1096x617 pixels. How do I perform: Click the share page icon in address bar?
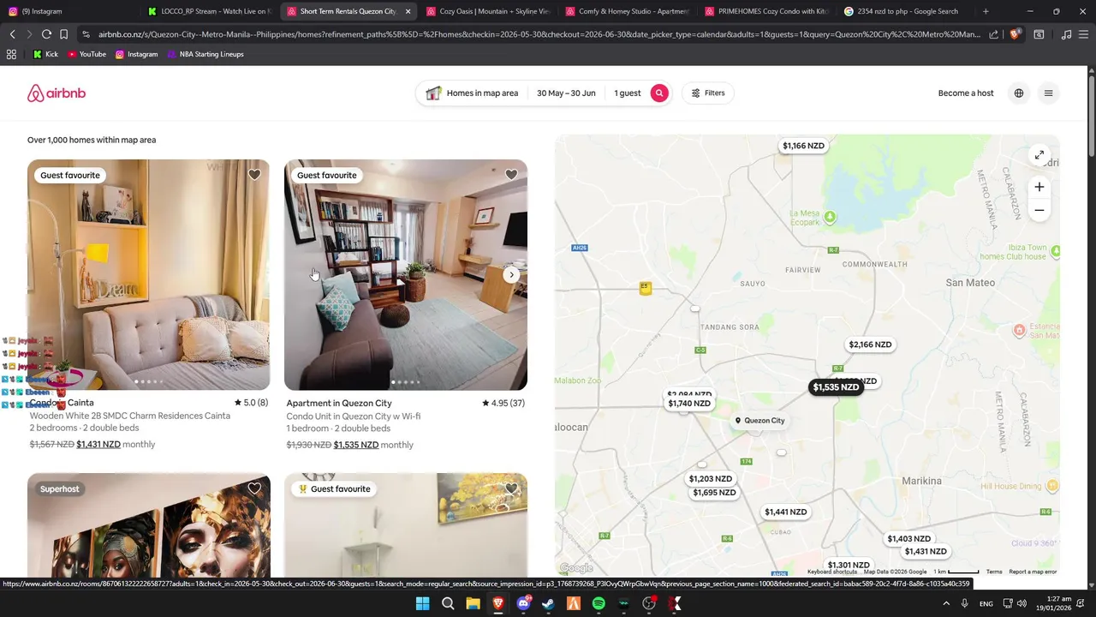[x=993, y=34]
